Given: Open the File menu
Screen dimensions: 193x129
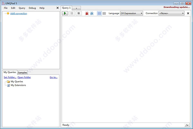Looking at the screenshot, I should [x=6, y=8].
